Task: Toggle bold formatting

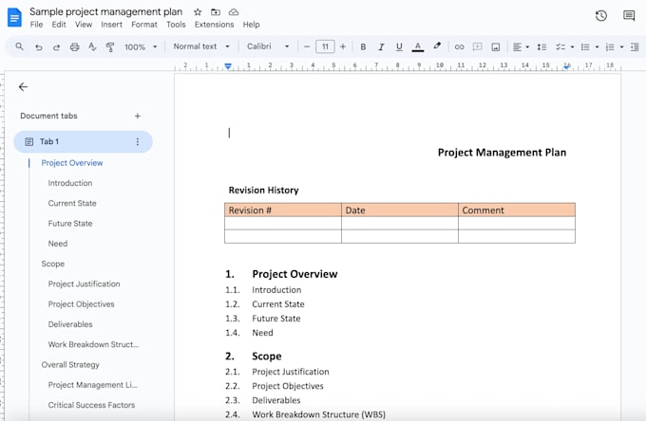Action: pos(363,46)
